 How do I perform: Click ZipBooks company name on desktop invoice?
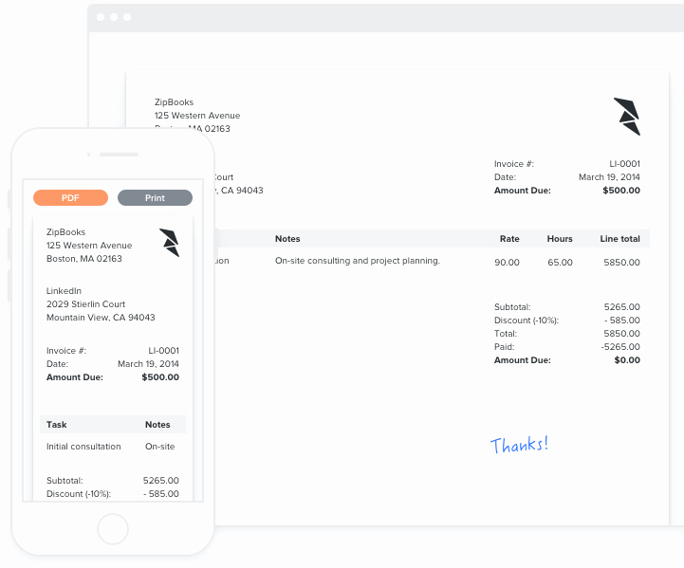tap(174, 102)
